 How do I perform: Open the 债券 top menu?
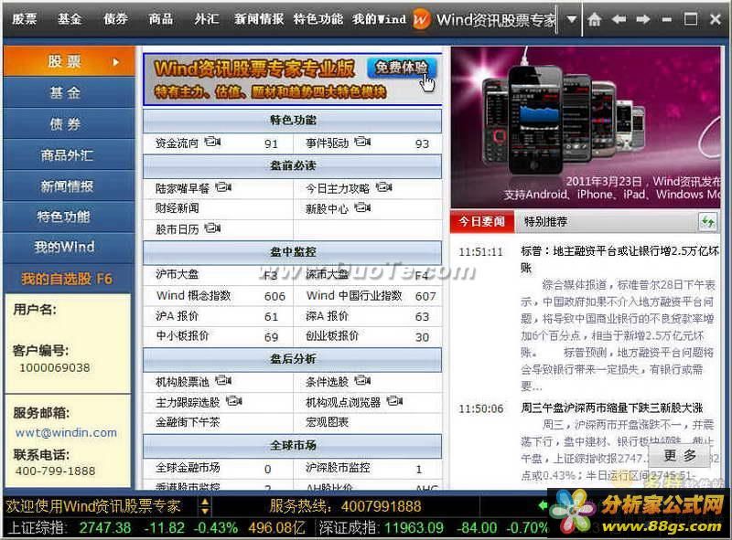coord(115,19)
